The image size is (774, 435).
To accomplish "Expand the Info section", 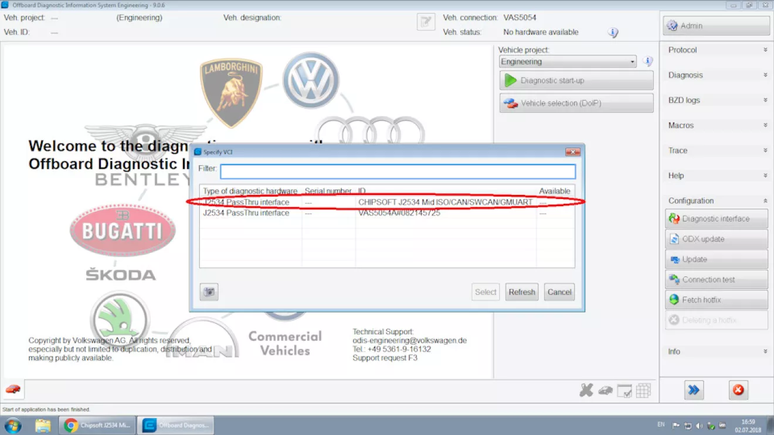I will click(718, 352).
